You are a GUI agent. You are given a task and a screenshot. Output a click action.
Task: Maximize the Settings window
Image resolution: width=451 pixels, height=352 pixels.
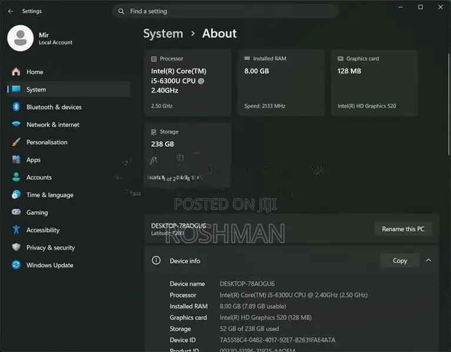pyautogui.click(x=420, y=7)
